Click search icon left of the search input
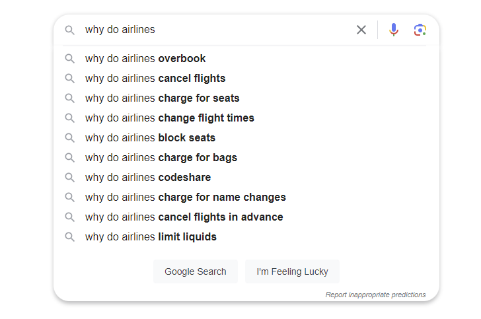Image resolution: width=481 pixels, height=319 pixels. pyautogui.click(x=70, y=30)
